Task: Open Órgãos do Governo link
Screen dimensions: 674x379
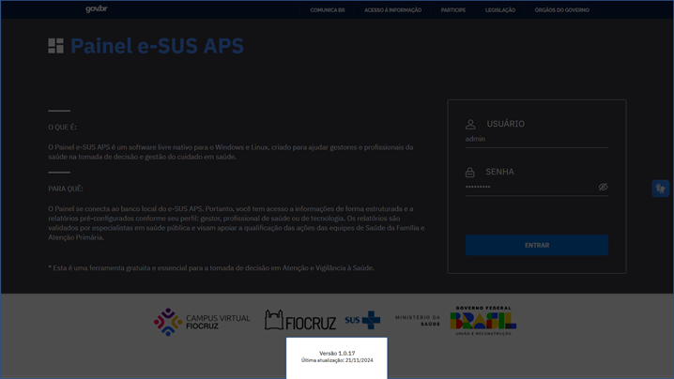Action: [561, 10]
